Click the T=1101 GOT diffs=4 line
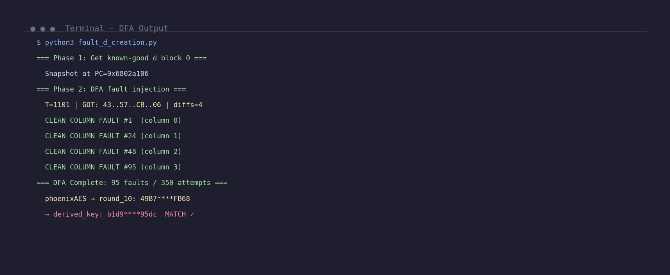This screenshot has height=275, width=670. click(124, 105)
